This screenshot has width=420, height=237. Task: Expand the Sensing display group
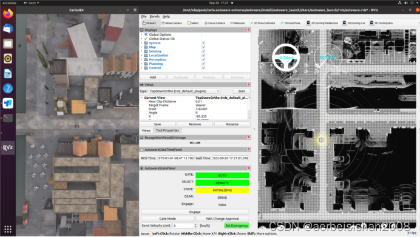(x=141, y=51)
